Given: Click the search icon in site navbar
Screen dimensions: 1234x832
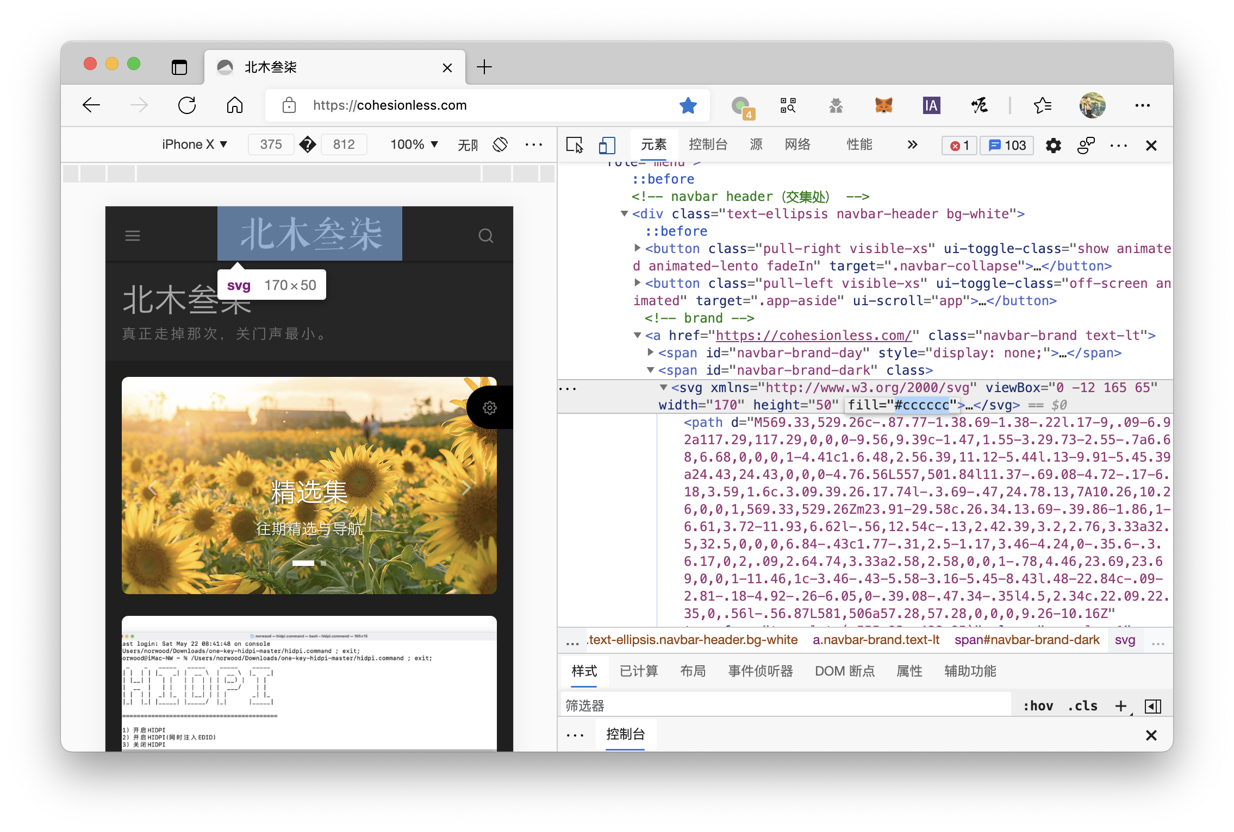Looking at the screenshot, I should click(485, 236).
